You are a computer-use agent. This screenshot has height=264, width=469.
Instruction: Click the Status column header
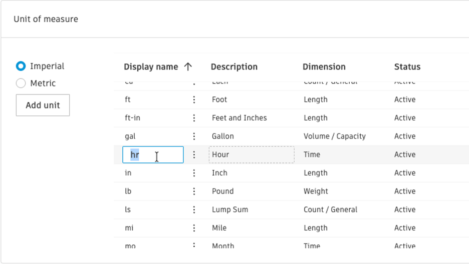[x=407, y=66]
